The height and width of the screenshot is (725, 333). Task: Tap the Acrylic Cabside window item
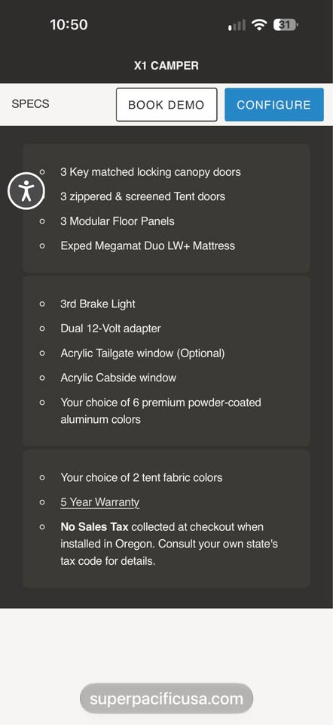[x=118, y=378]
